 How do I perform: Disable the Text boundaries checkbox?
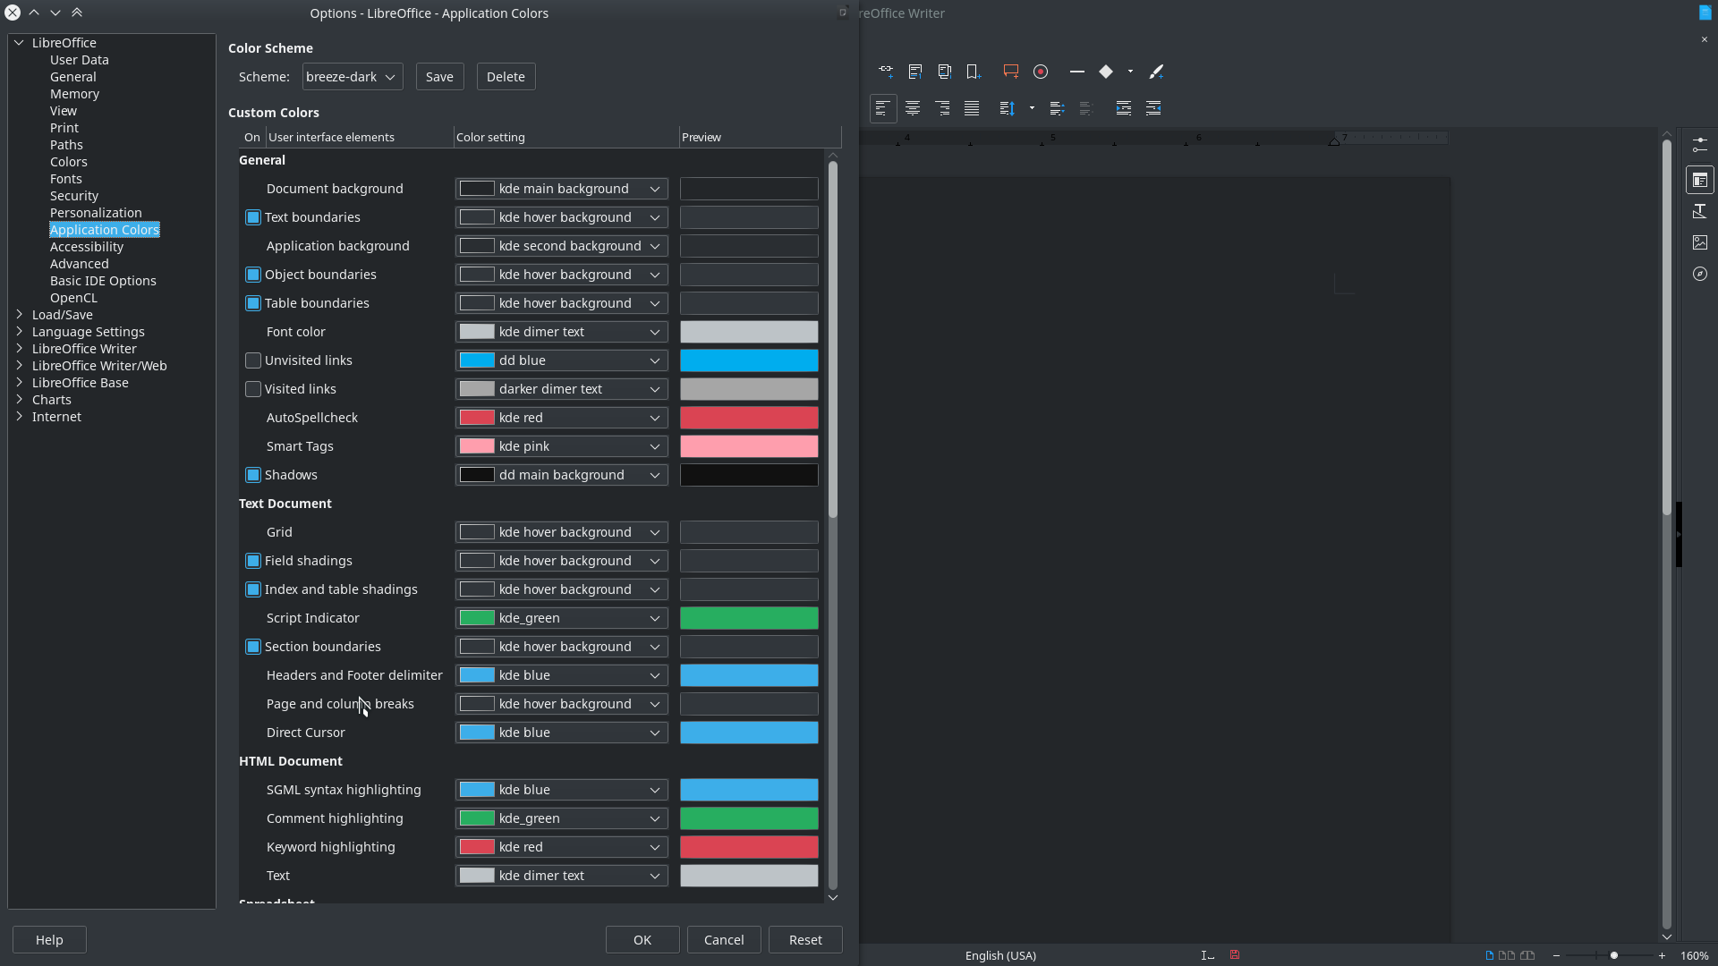[253, 217]
